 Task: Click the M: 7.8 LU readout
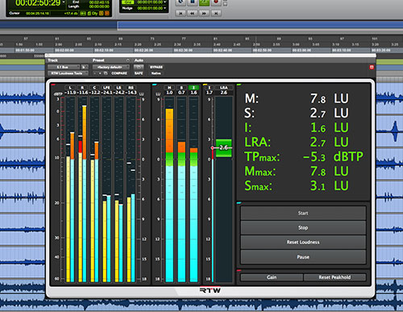tap(297, 98)
